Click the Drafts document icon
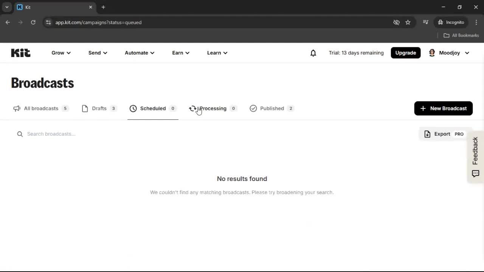This screenshot has width=484, height=272. (x=85, y=108)
